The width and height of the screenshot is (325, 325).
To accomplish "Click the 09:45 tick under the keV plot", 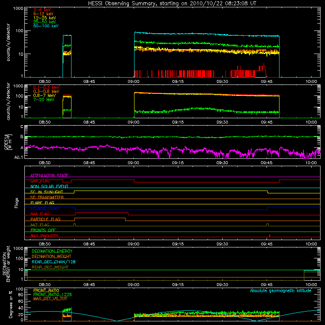I will [266, 82].
